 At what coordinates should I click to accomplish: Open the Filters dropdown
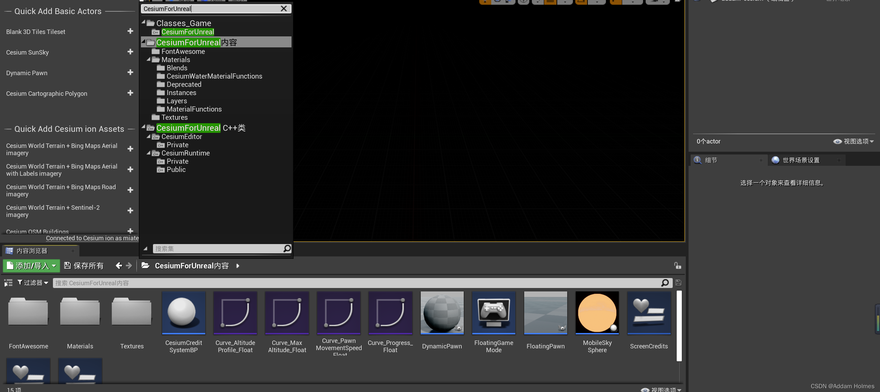pos(33,283)
